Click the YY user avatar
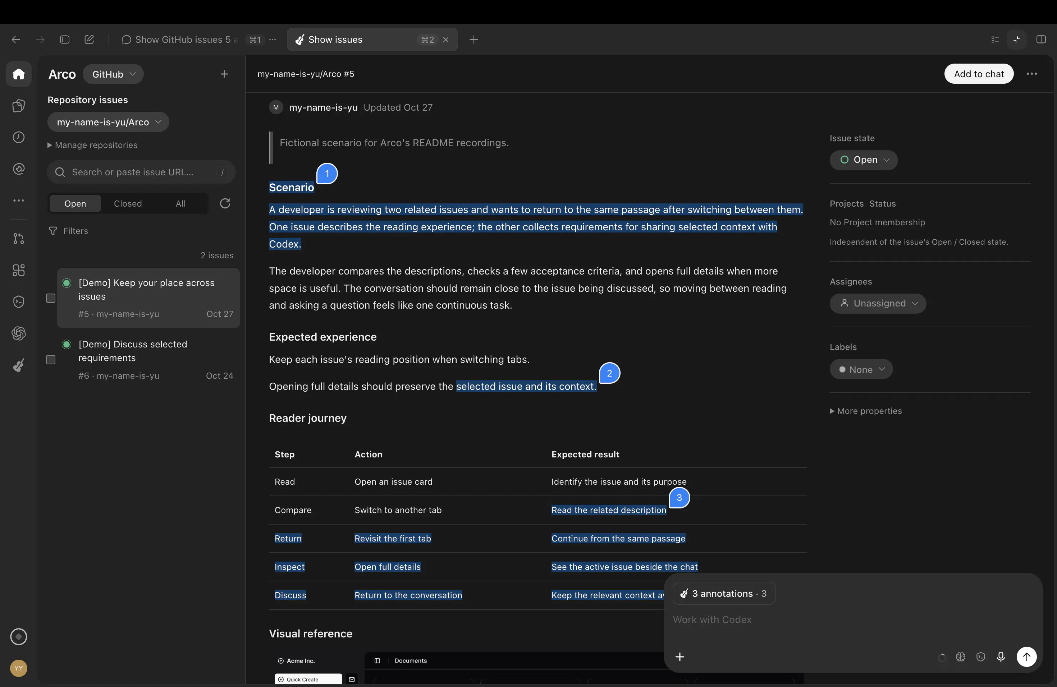The image size is (1057, 687). pos(19,668)
